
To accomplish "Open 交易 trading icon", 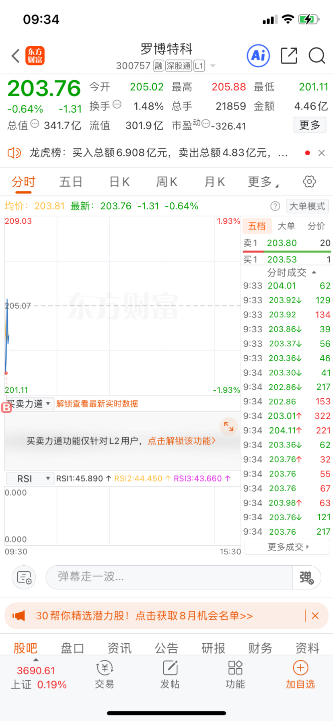I will (x=105, y=675).
